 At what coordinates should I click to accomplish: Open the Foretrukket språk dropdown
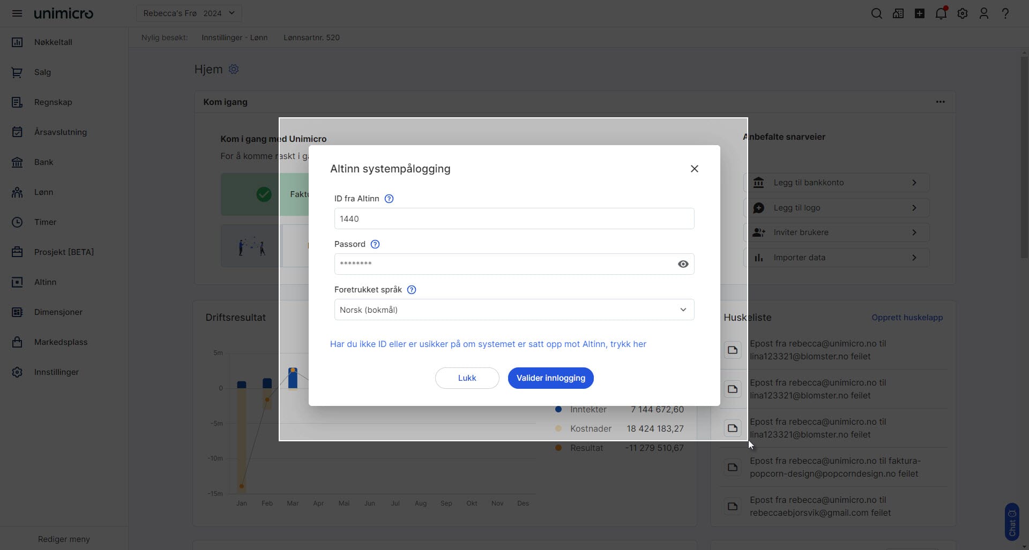(x=513, y=310)
